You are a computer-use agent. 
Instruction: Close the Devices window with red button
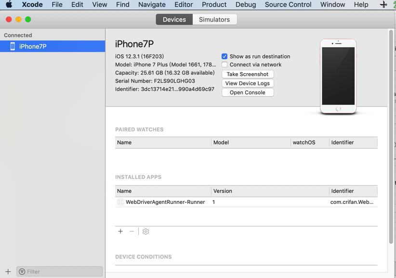tap(9, 19)
